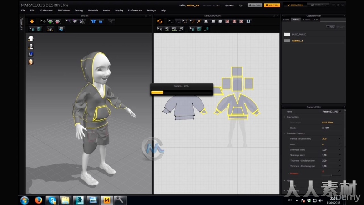This screenshot has width=364, height=205.
Task: Select the Polygon pattern tool
Action: click(x=206, y=21)
